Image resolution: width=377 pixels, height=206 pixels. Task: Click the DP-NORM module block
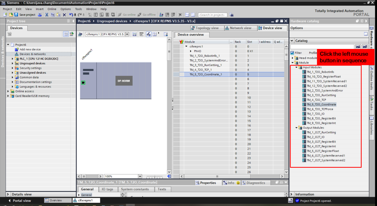click(x=124, y=81)
